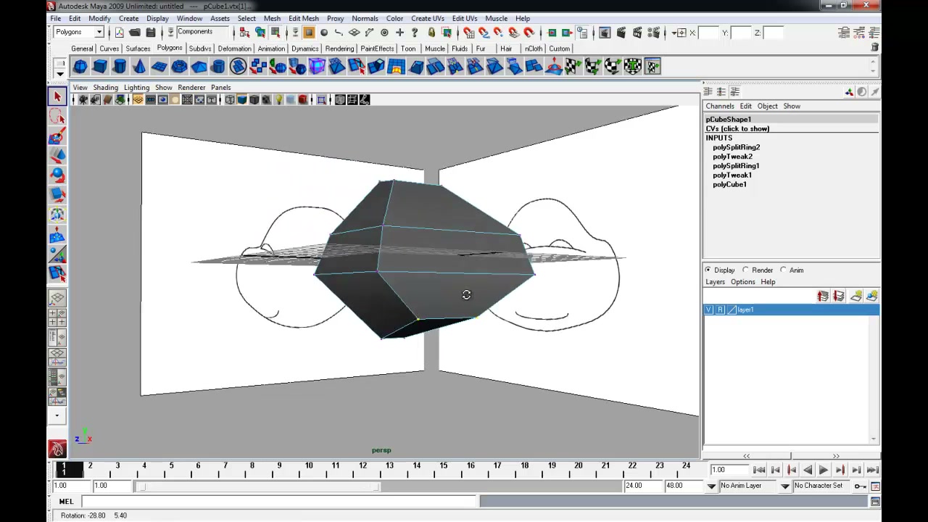Open the toolbox layout arrow at bottom
Screen dimensions: 928x522
pyautogui.click(x=57, y=416)
